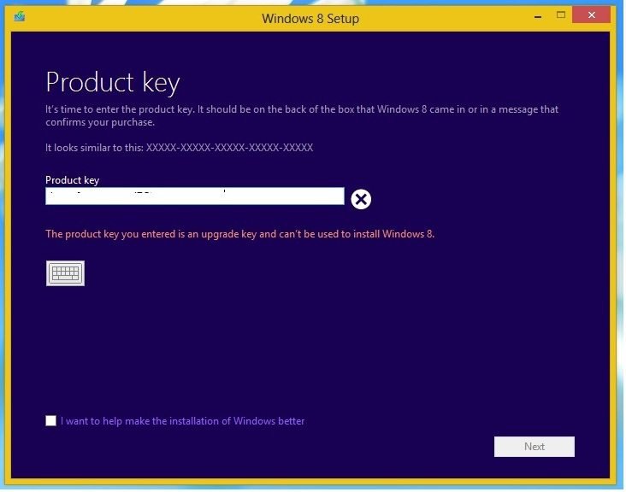This screenshot has height=492, width=626.
Task: Click the Product key text field
Action: point(194,196)
